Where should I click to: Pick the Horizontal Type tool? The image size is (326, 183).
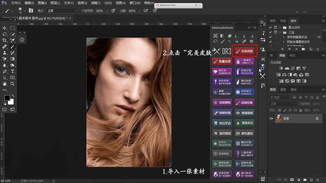point(13,71)
